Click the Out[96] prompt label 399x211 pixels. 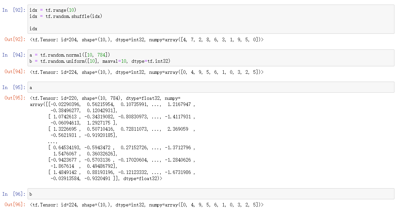coord(15,204)
